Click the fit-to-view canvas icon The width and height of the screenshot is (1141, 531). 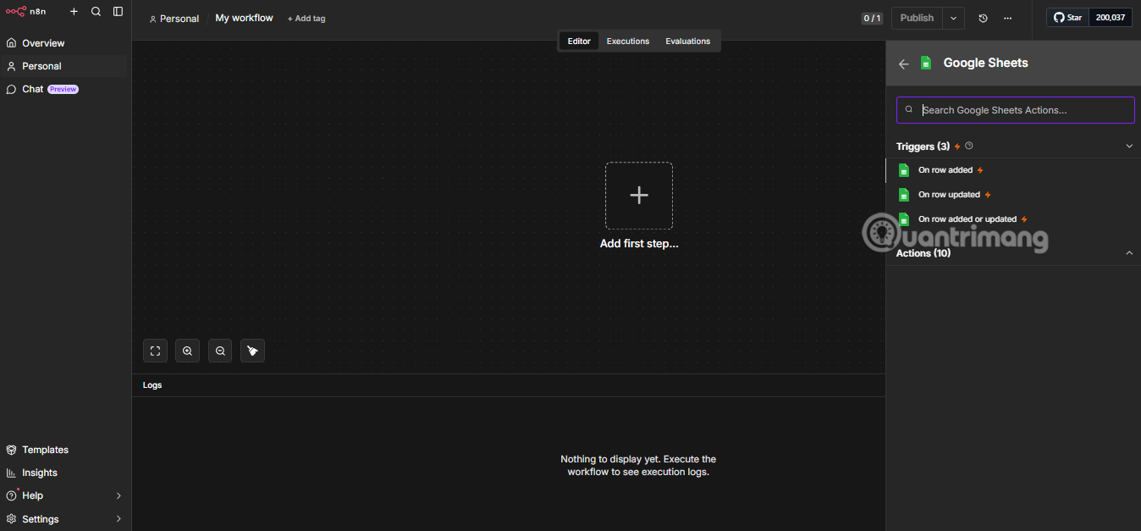(x=155, y=351)
